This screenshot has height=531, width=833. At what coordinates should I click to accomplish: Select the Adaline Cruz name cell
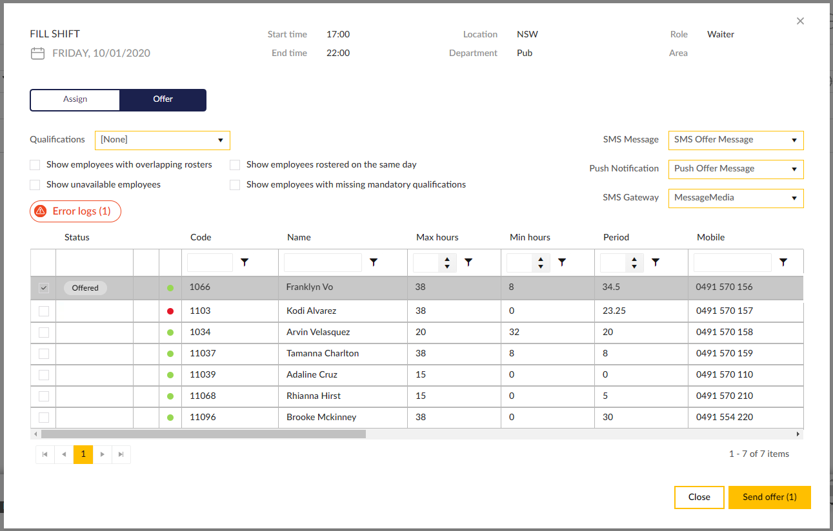point(343,375)
